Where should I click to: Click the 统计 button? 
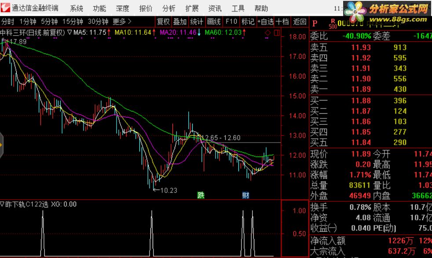[197, 21]
